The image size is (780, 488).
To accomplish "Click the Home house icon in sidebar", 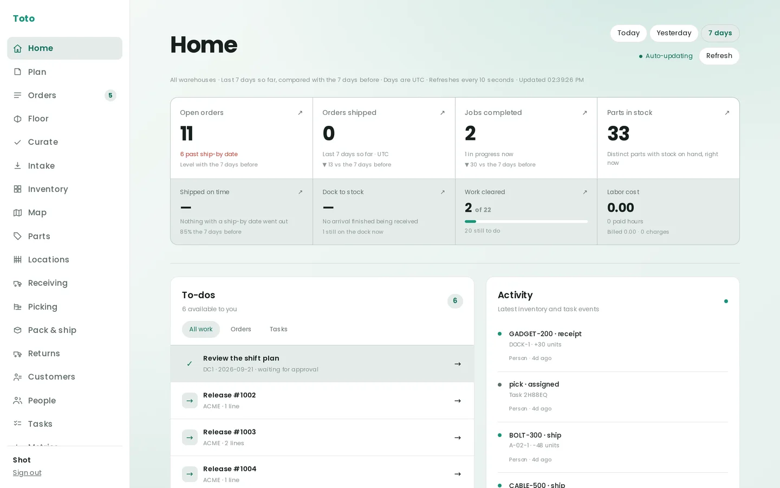I will click(x=17, y=48).
